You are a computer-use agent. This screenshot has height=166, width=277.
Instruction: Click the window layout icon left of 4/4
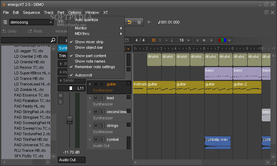point(127,40)
